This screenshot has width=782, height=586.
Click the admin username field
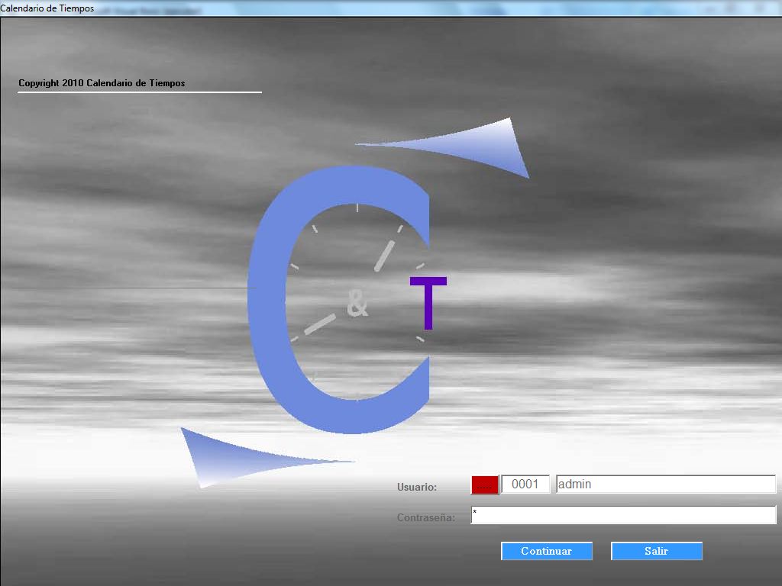coord(665,485)
